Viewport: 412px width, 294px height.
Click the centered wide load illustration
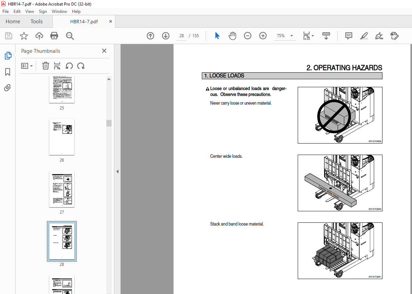point(340,183)
